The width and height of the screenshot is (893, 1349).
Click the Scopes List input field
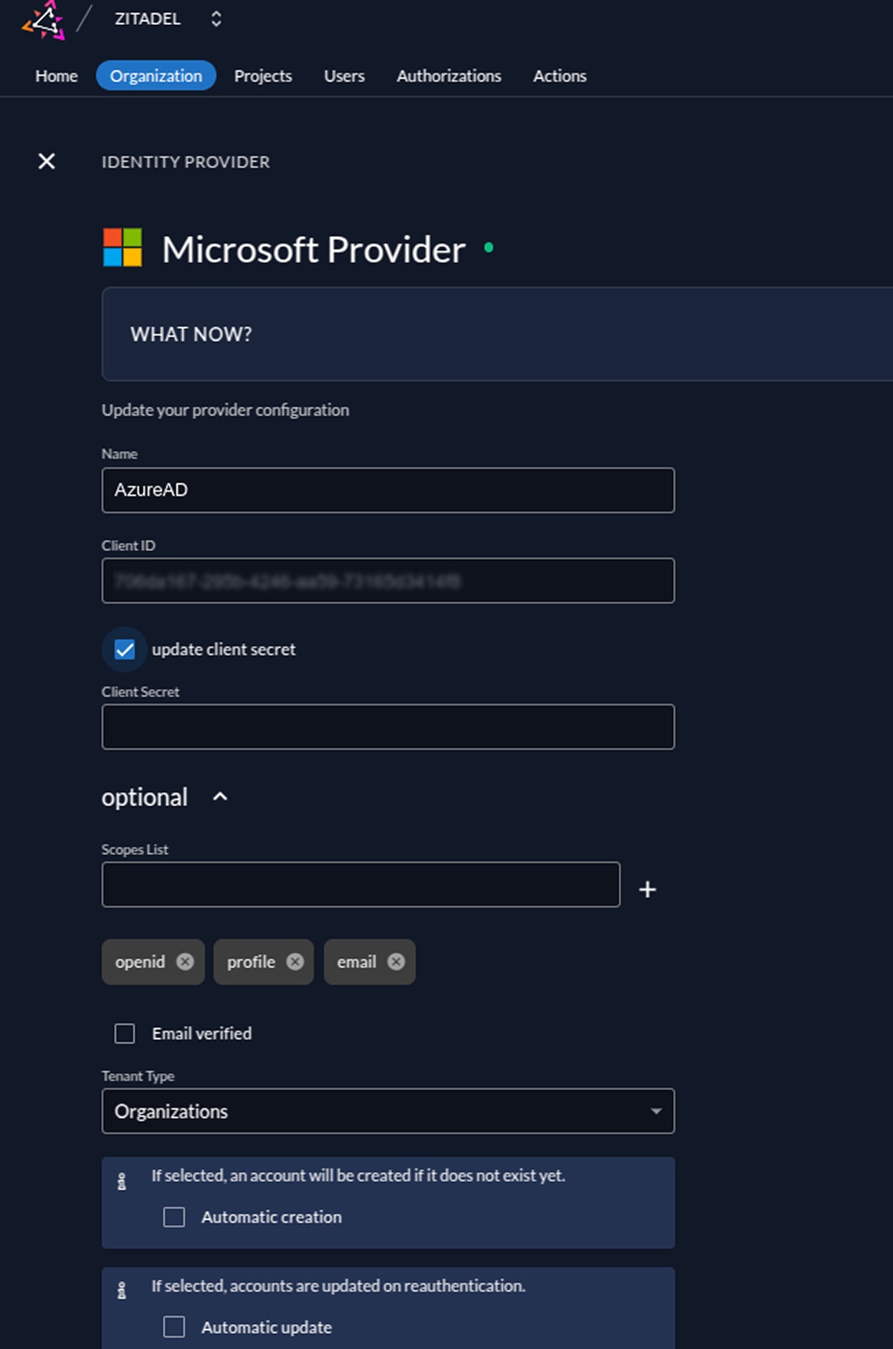(360, 885)
